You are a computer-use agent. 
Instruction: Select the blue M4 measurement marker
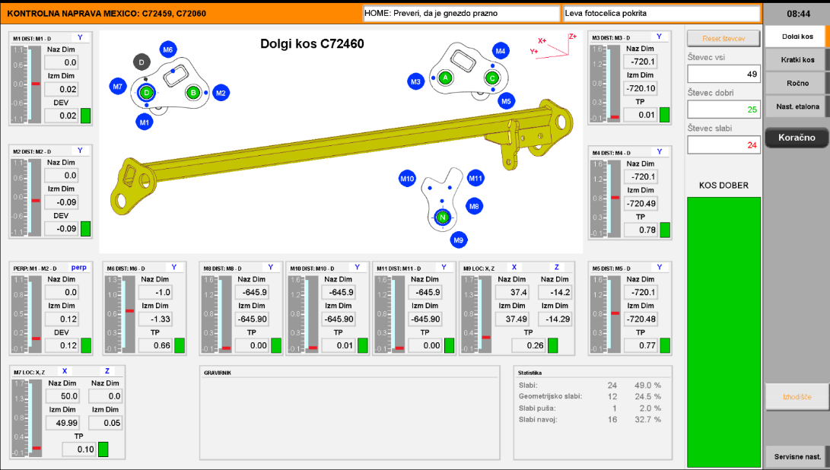pyautogui.click(x=500, y=51)
